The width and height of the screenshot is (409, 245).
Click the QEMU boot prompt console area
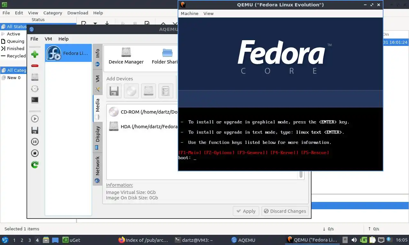[x=281, y=139]
